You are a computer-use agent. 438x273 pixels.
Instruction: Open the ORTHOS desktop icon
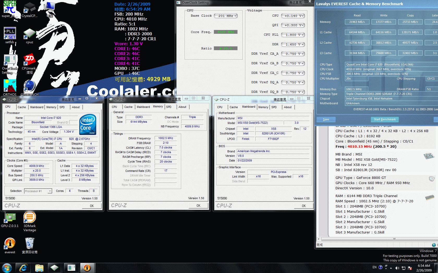click(10, 88)
